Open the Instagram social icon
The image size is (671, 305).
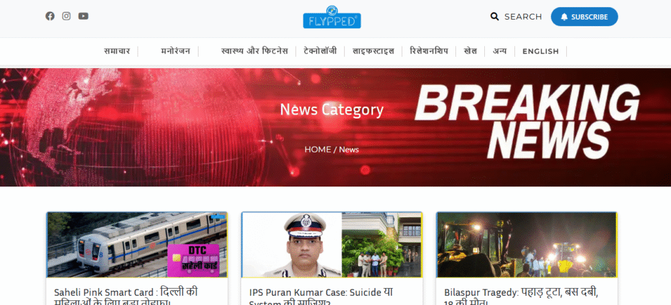point(66,16)
